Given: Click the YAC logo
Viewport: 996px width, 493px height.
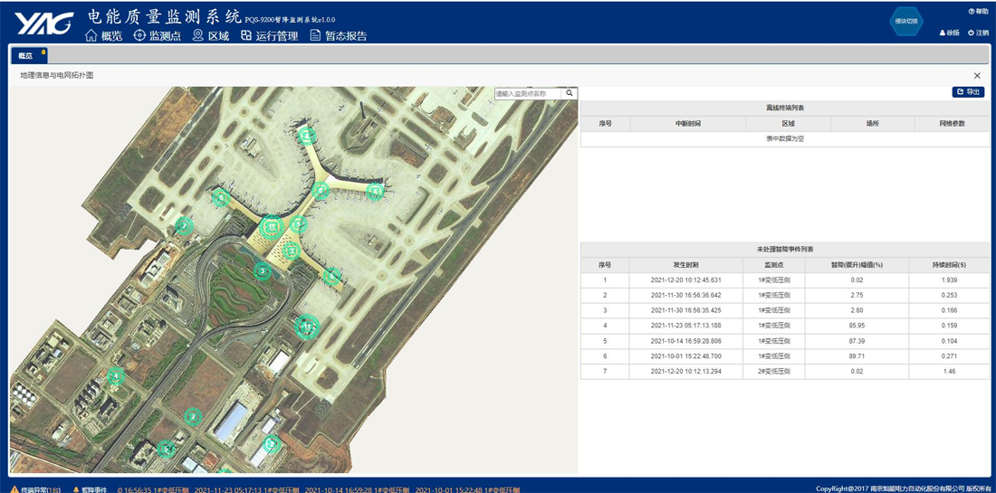Looking at the screenshot, I should tap(43, 24).
